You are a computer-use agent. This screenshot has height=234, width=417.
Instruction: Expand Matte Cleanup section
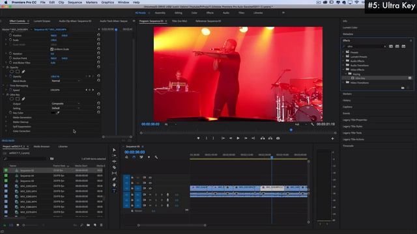pyautogui.click(x=6, y=122)
